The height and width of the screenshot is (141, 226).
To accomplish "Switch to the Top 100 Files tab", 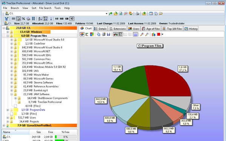I will tap(172, 29).
